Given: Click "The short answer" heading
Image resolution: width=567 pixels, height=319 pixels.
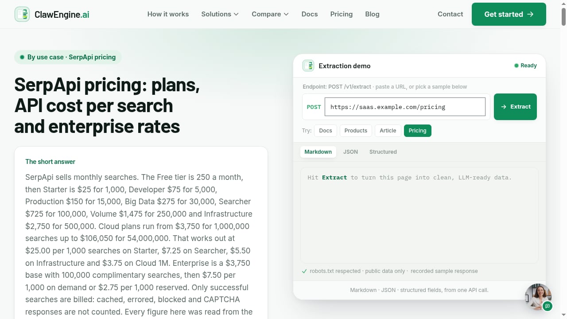Looking at the screenshot, I should pos(50,162).
